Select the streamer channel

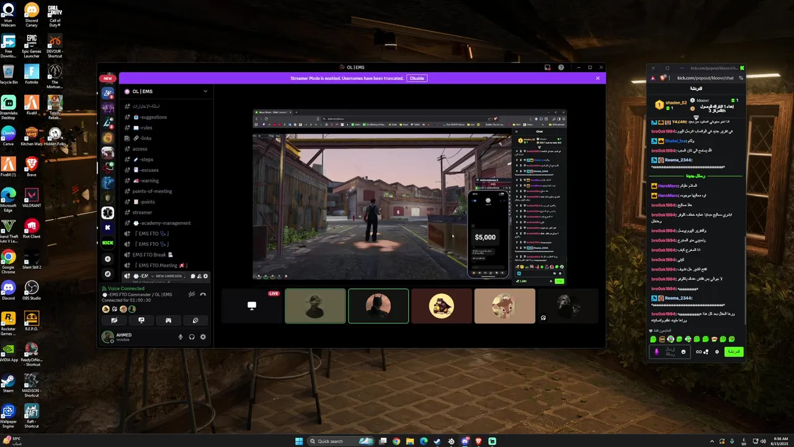(166, 212)
